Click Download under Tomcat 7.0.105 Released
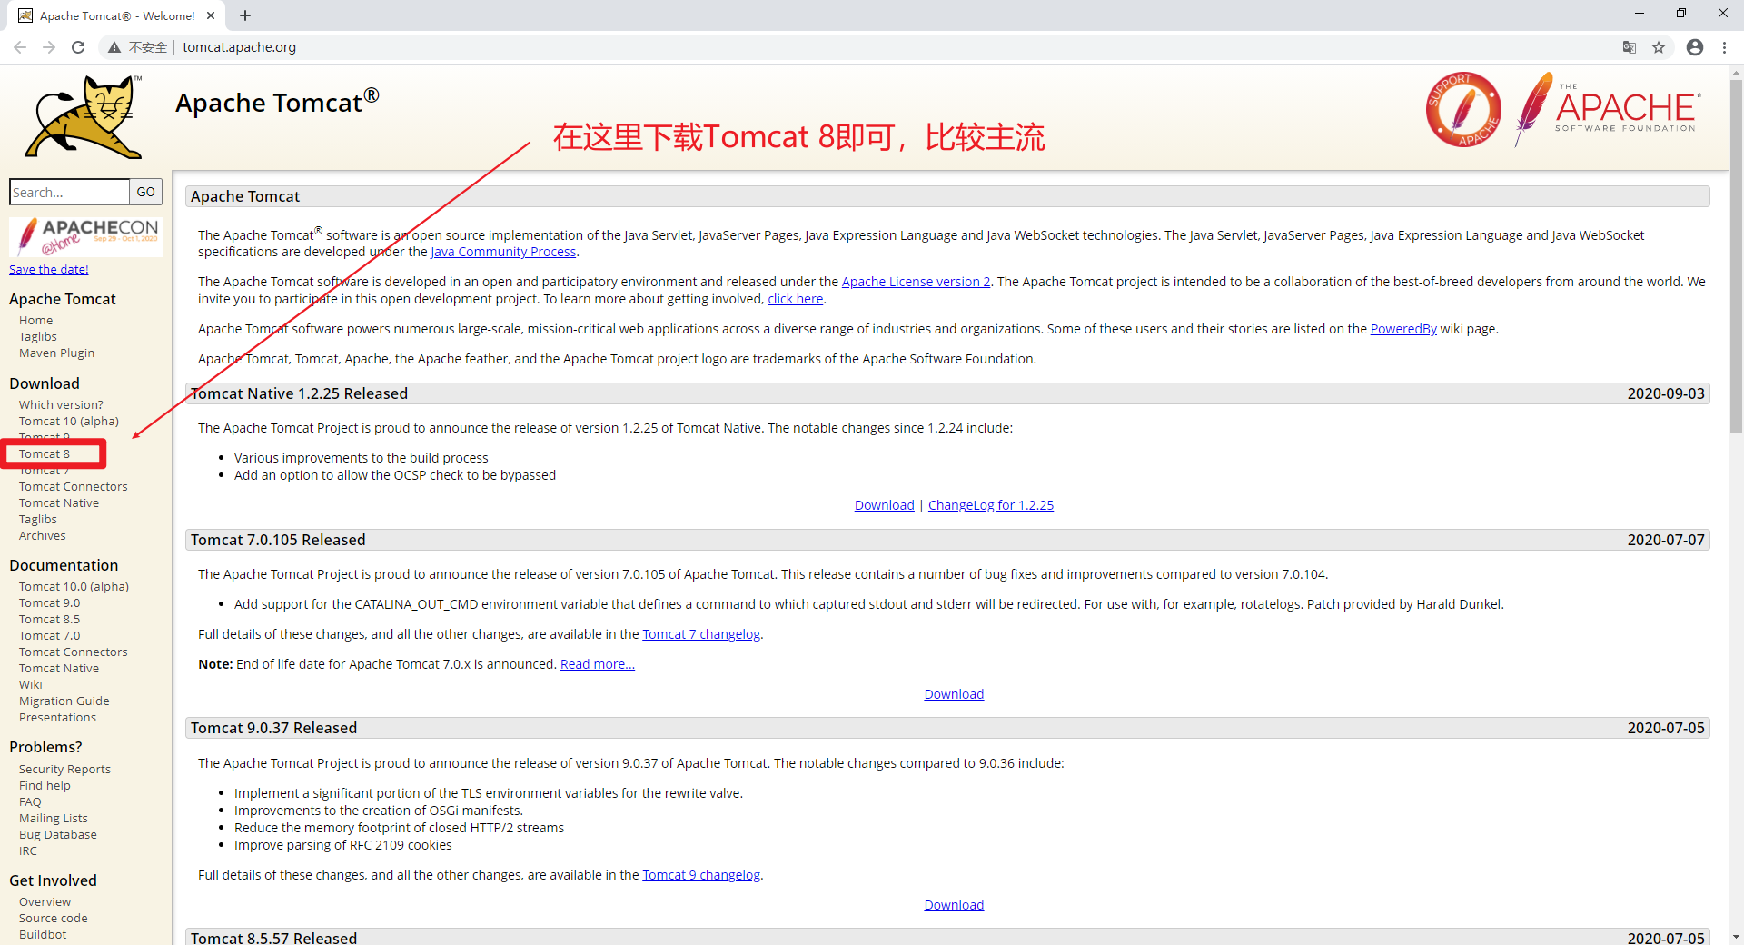The width and height of the screenshot is (1744, 945). [x=954, y=694]
